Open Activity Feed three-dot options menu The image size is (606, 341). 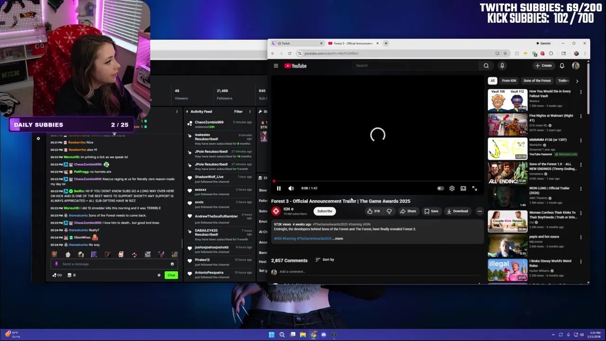point(250,112)
